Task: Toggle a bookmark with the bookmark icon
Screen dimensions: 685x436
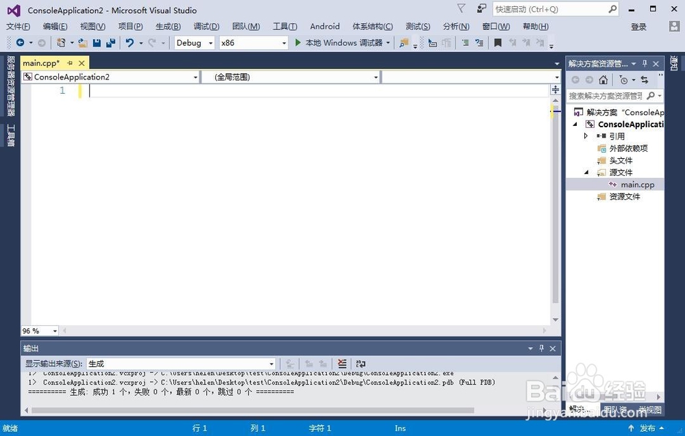Action: (497, 42)
